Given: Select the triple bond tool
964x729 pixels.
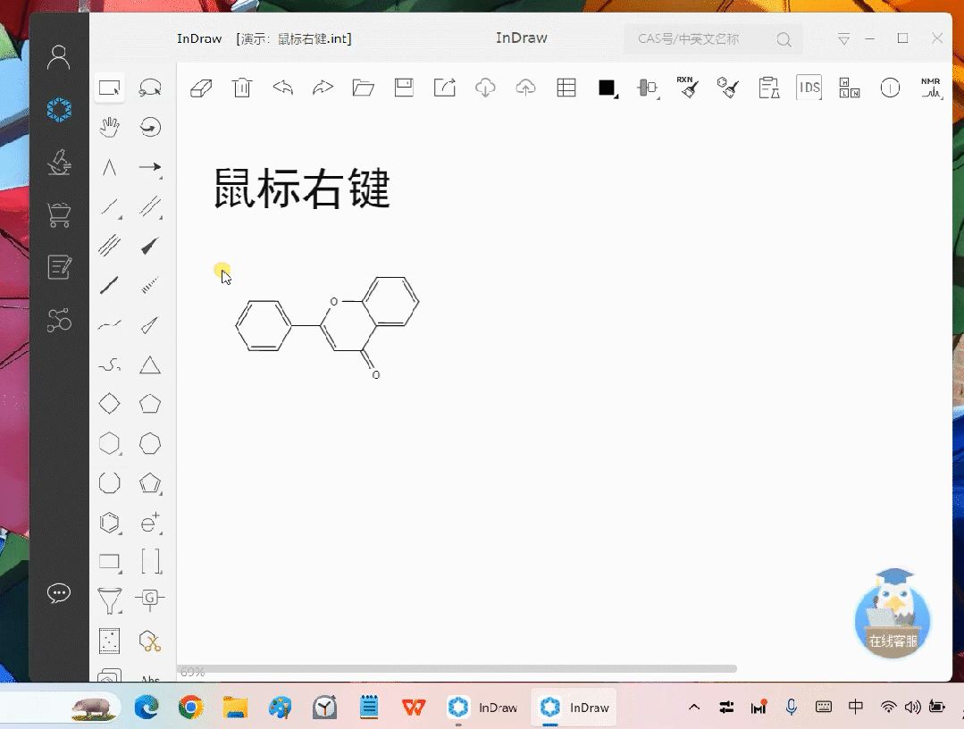Looking at the screenshot, I should [109, 246].
